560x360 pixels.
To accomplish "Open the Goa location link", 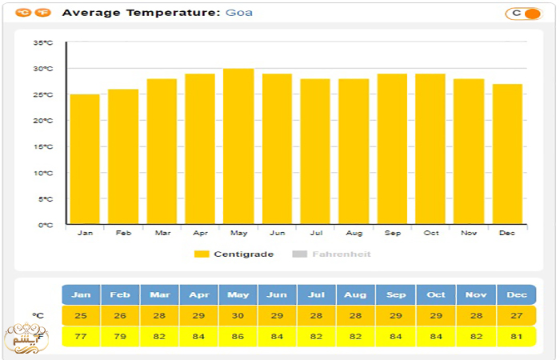I will click(x=239, y=13).
